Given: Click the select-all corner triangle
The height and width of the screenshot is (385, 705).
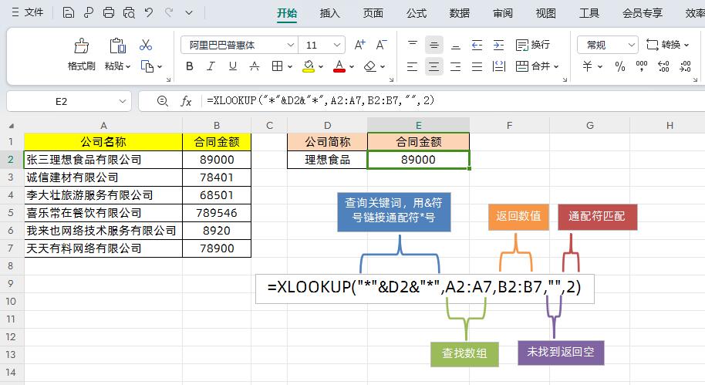Looking at the screenshot, I should (12, 126).
